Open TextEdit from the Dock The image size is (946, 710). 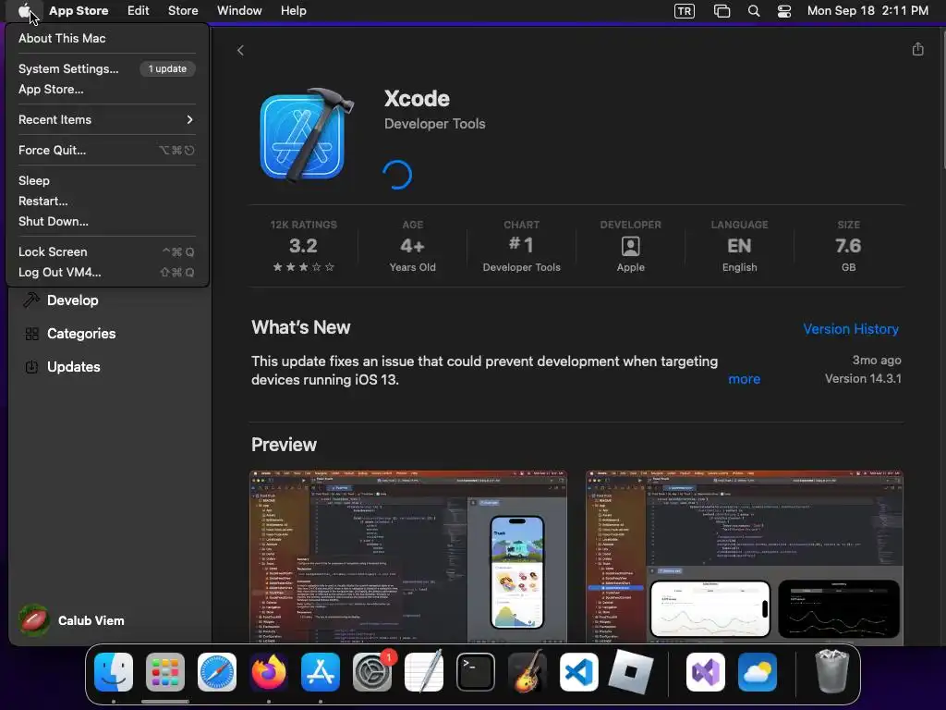[423, 672]
